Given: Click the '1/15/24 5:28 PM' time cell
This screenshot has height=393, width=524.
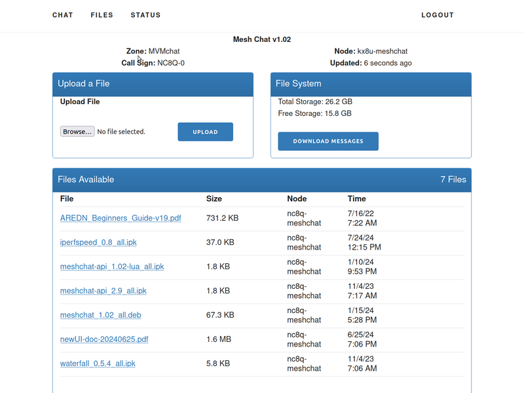Looking at the screenshot, I should (362, 315).
